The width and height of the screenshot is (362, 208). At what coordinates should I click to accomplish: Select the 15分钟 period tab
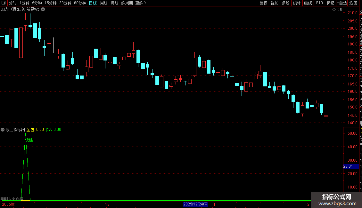pos(51,3)
